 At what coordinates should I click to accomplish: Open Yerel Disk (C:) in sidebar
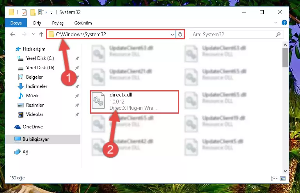click(40, 58)
